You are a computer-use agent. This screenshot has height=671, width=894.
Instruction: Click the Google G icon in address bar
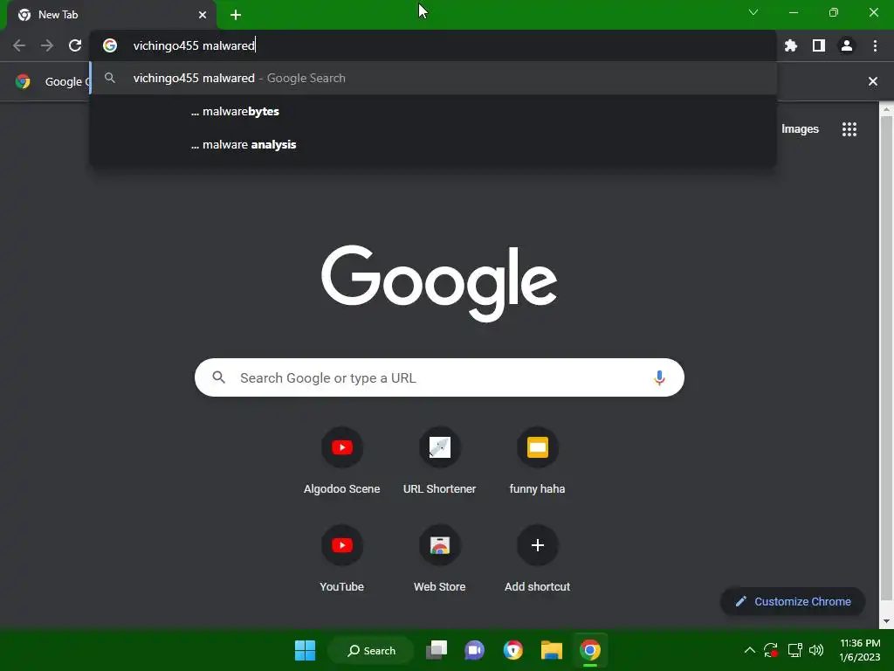click(x=110, y=45)
